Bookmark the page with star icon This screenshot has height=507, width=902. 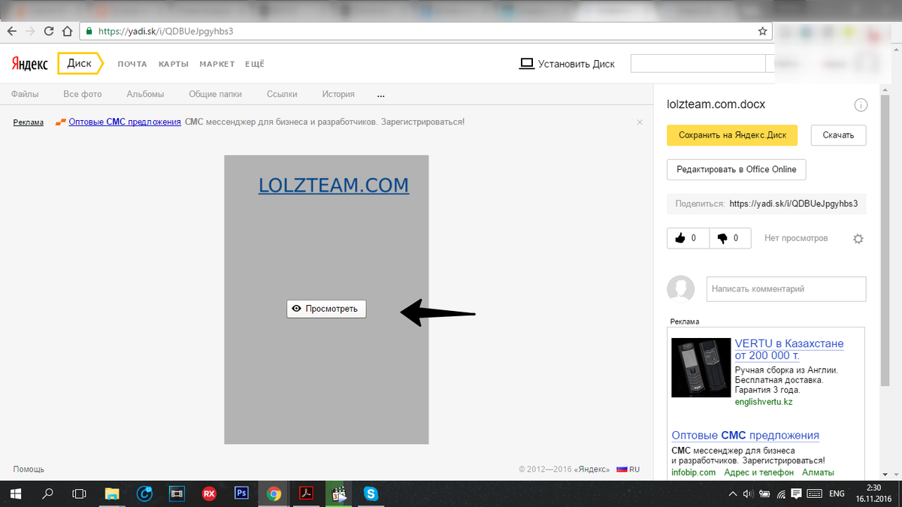[762, 32]
